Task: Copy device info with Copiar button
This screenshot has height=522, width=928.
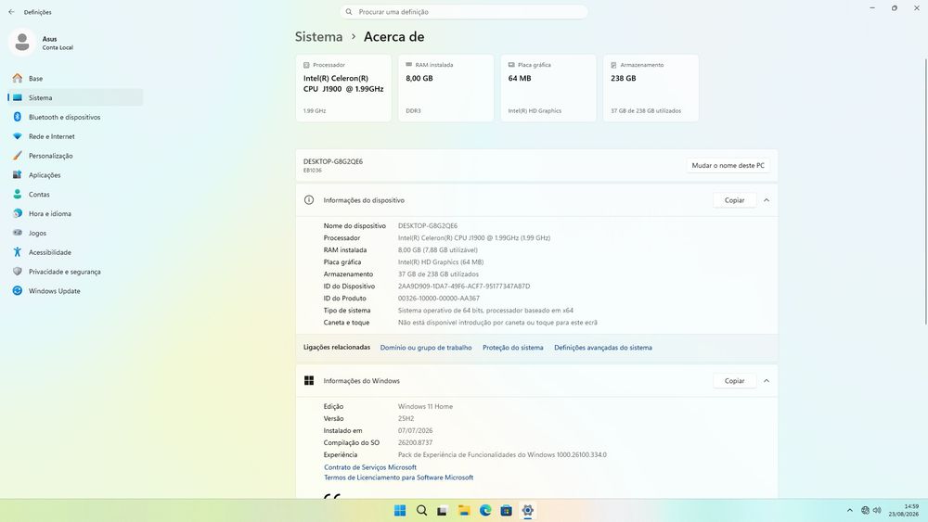Action: (x=734, y=200)
